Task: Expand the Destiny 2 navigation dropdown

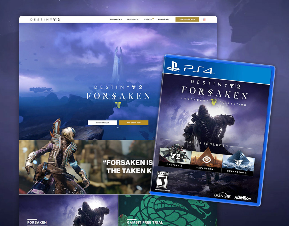Action: pyautogui.click(x=133, y=19)
